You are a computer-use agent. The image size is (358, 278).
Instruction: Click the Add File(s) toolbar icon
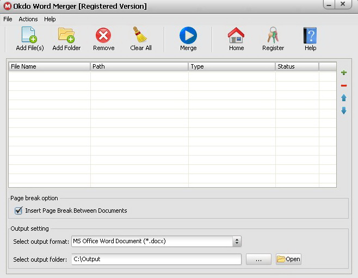coord(29,35)
